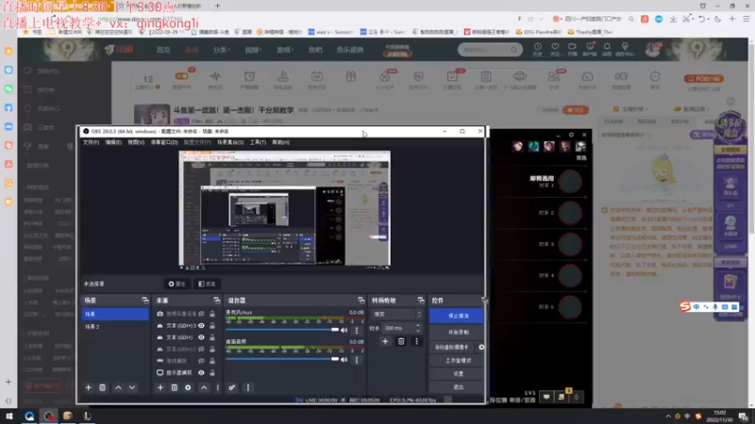Adjust 麦克风/Aux volume slider
The height and width of the screenshot is (424, 755).
click(282, 330)
